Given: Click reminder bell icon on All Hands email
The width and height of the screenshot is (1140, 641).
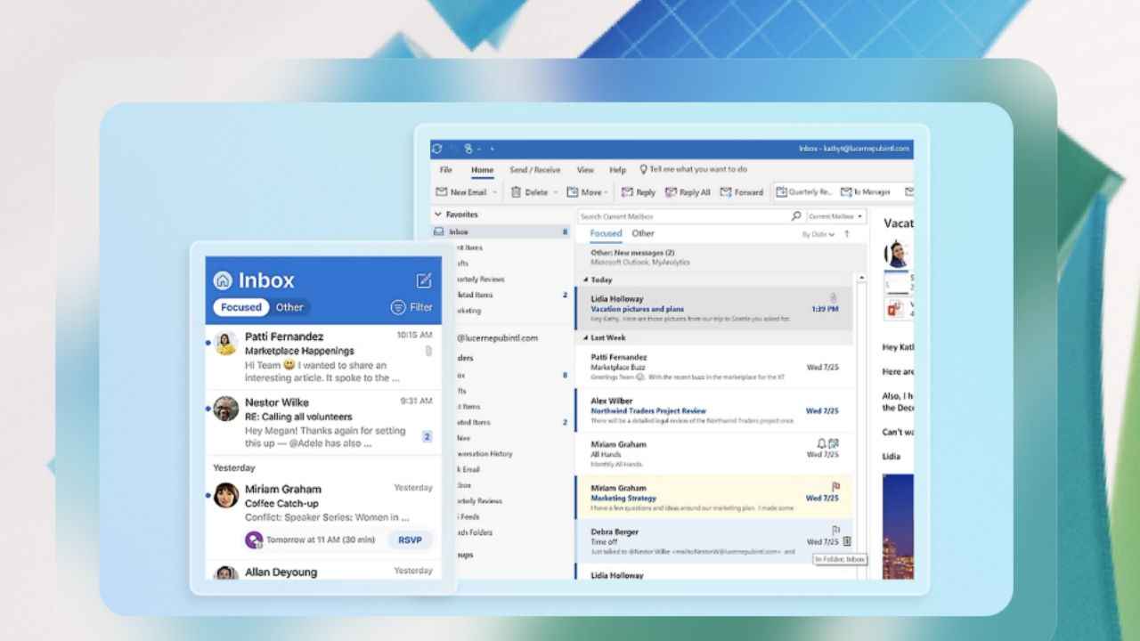Looking at the screenshot, I should tap(821, 443).
